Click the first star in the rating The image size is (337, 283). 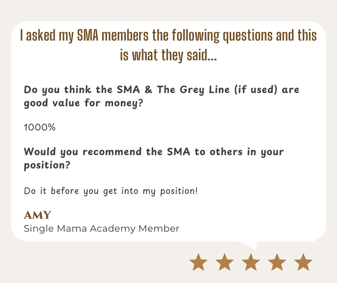tap(198, 262)
